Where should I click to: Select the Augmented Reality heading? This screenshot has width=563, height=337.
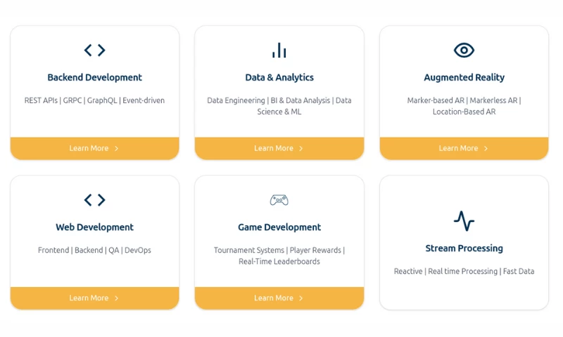464,77
